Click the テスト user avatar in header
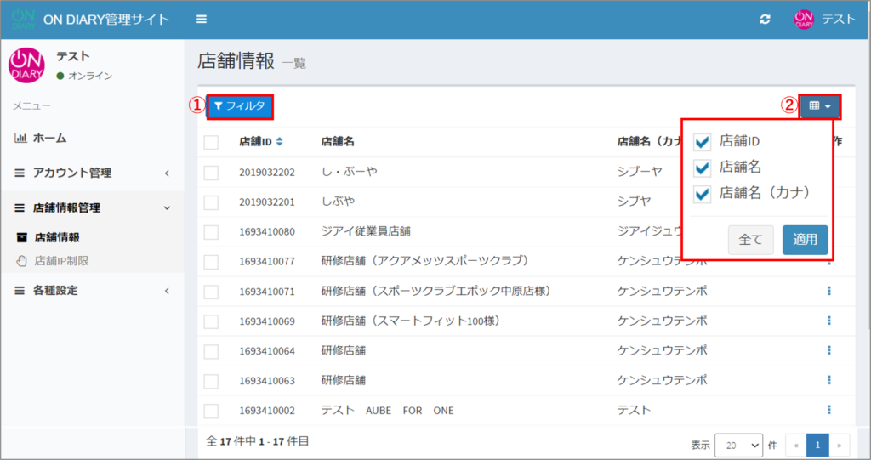Screen dimensions: 871x460 pos(804,19)
